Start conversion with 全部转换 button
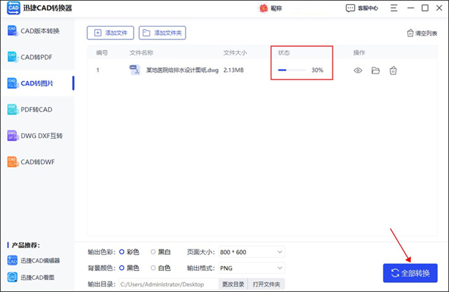This screenshot has height=292, width=449. 410,273
